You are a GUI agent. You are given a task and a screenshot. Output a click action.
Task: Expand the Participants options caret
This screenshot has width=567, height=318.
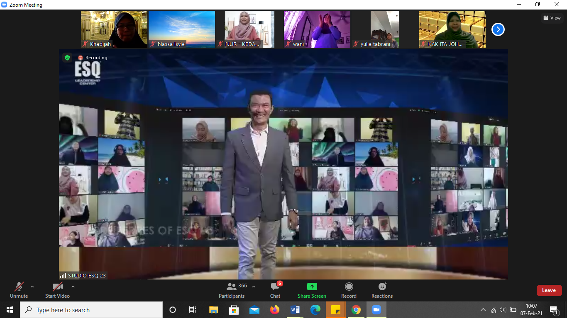pyautogui.click(x=254, y=287)
